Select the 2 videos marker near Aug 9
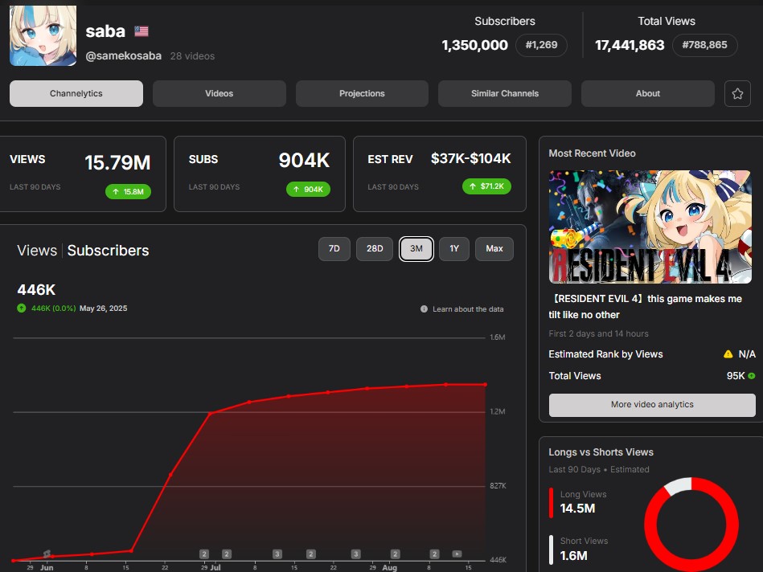 (x=434, y=554)
